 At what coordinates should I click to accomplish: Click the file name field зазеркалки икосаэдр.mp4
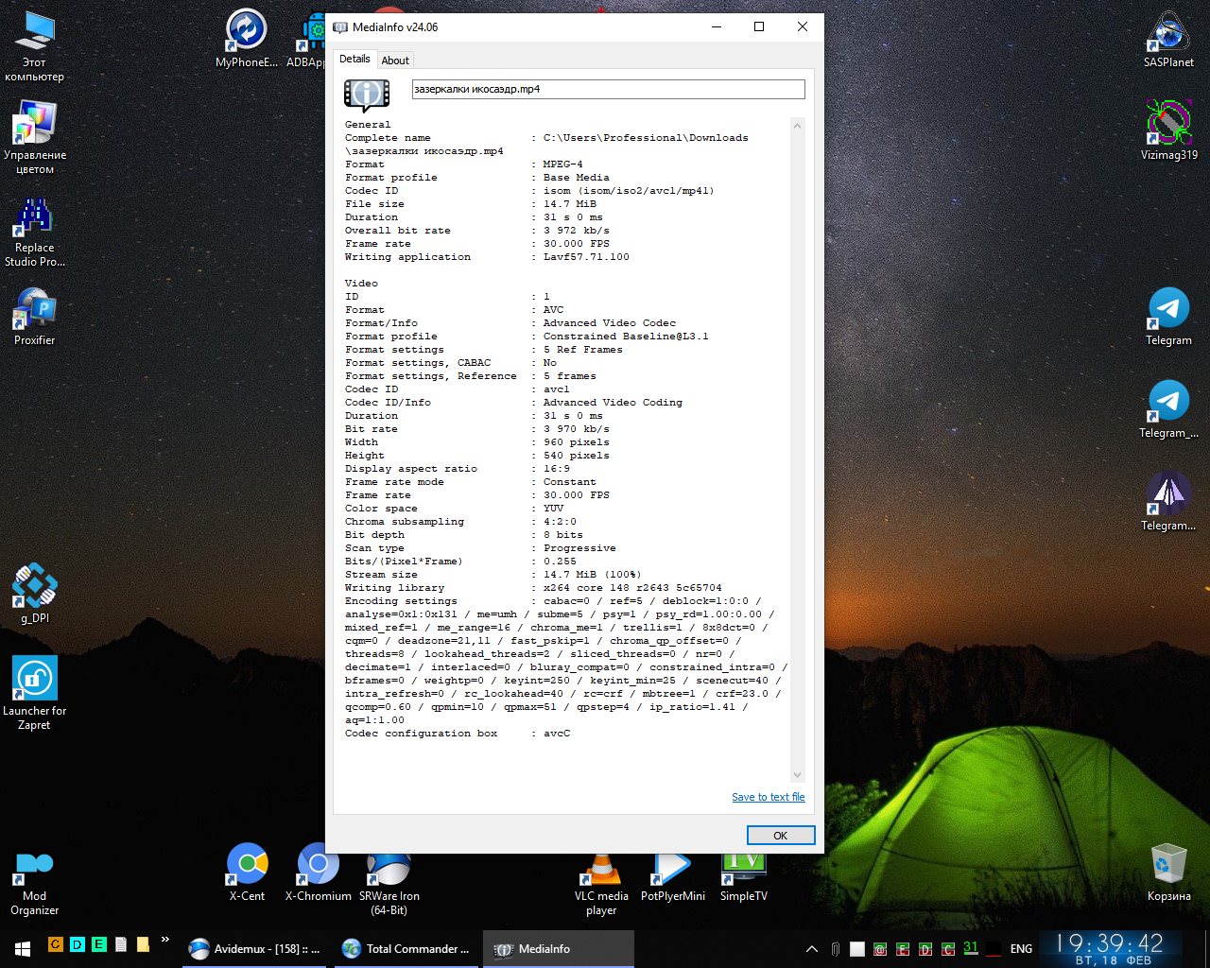click(609, 89)
